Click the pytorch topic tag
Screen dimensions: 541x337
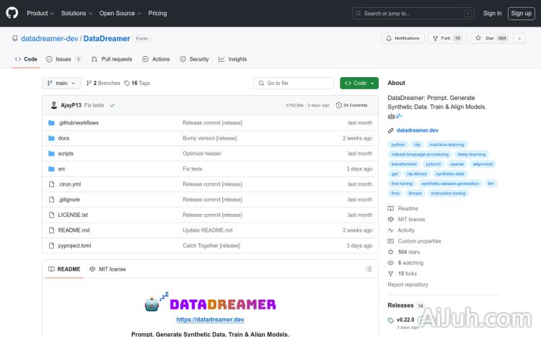[434, 164]
